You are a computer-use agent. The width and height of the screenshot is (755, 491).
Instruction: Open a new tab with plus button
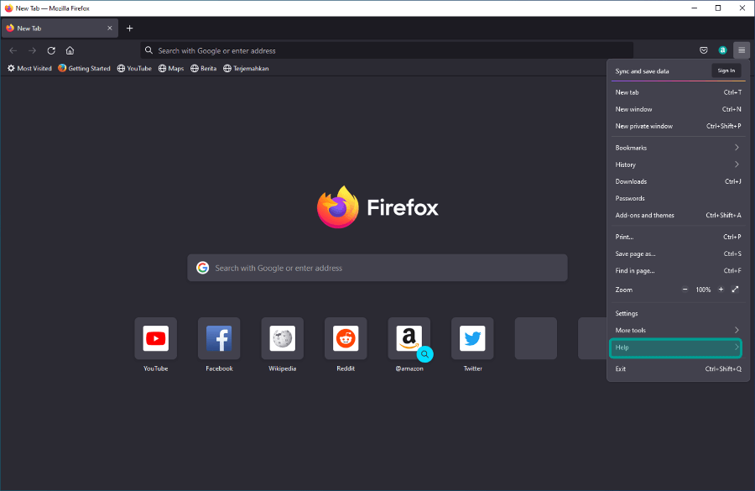click(x=129, y=29)
